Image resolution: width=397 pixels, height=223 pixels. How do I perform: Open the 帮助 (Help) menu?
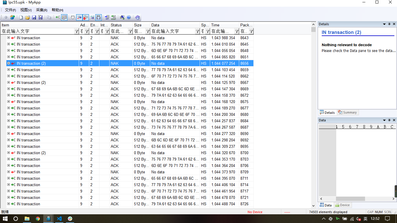[x=58, y=10]
